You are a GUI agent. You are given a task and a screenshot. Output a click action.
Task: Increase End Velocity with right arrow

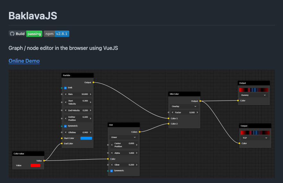(x=90, y=110)
